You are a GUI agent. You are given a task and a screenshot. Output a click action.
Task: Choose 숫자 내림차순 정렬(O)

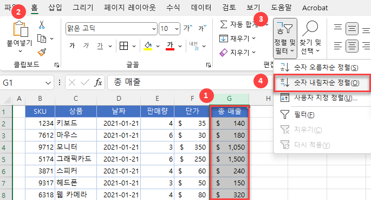pyautogui.click(x=322, y=82)
